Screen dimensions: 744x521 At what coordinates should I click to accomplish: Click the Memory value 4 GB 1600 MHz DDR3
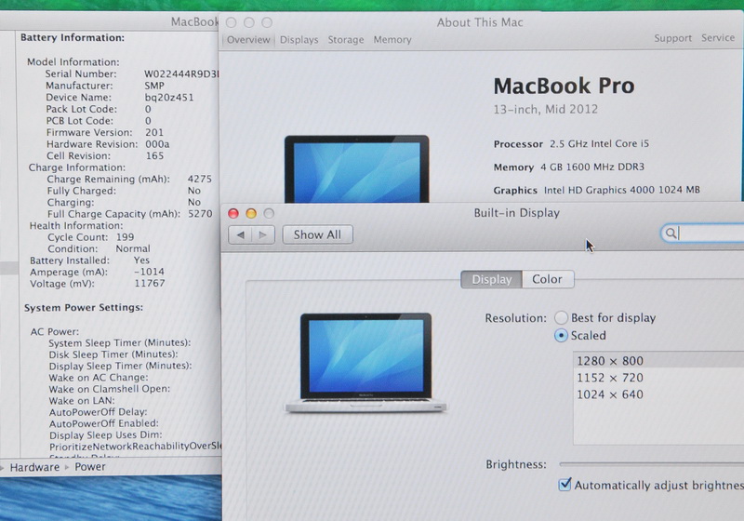[592, 167]
